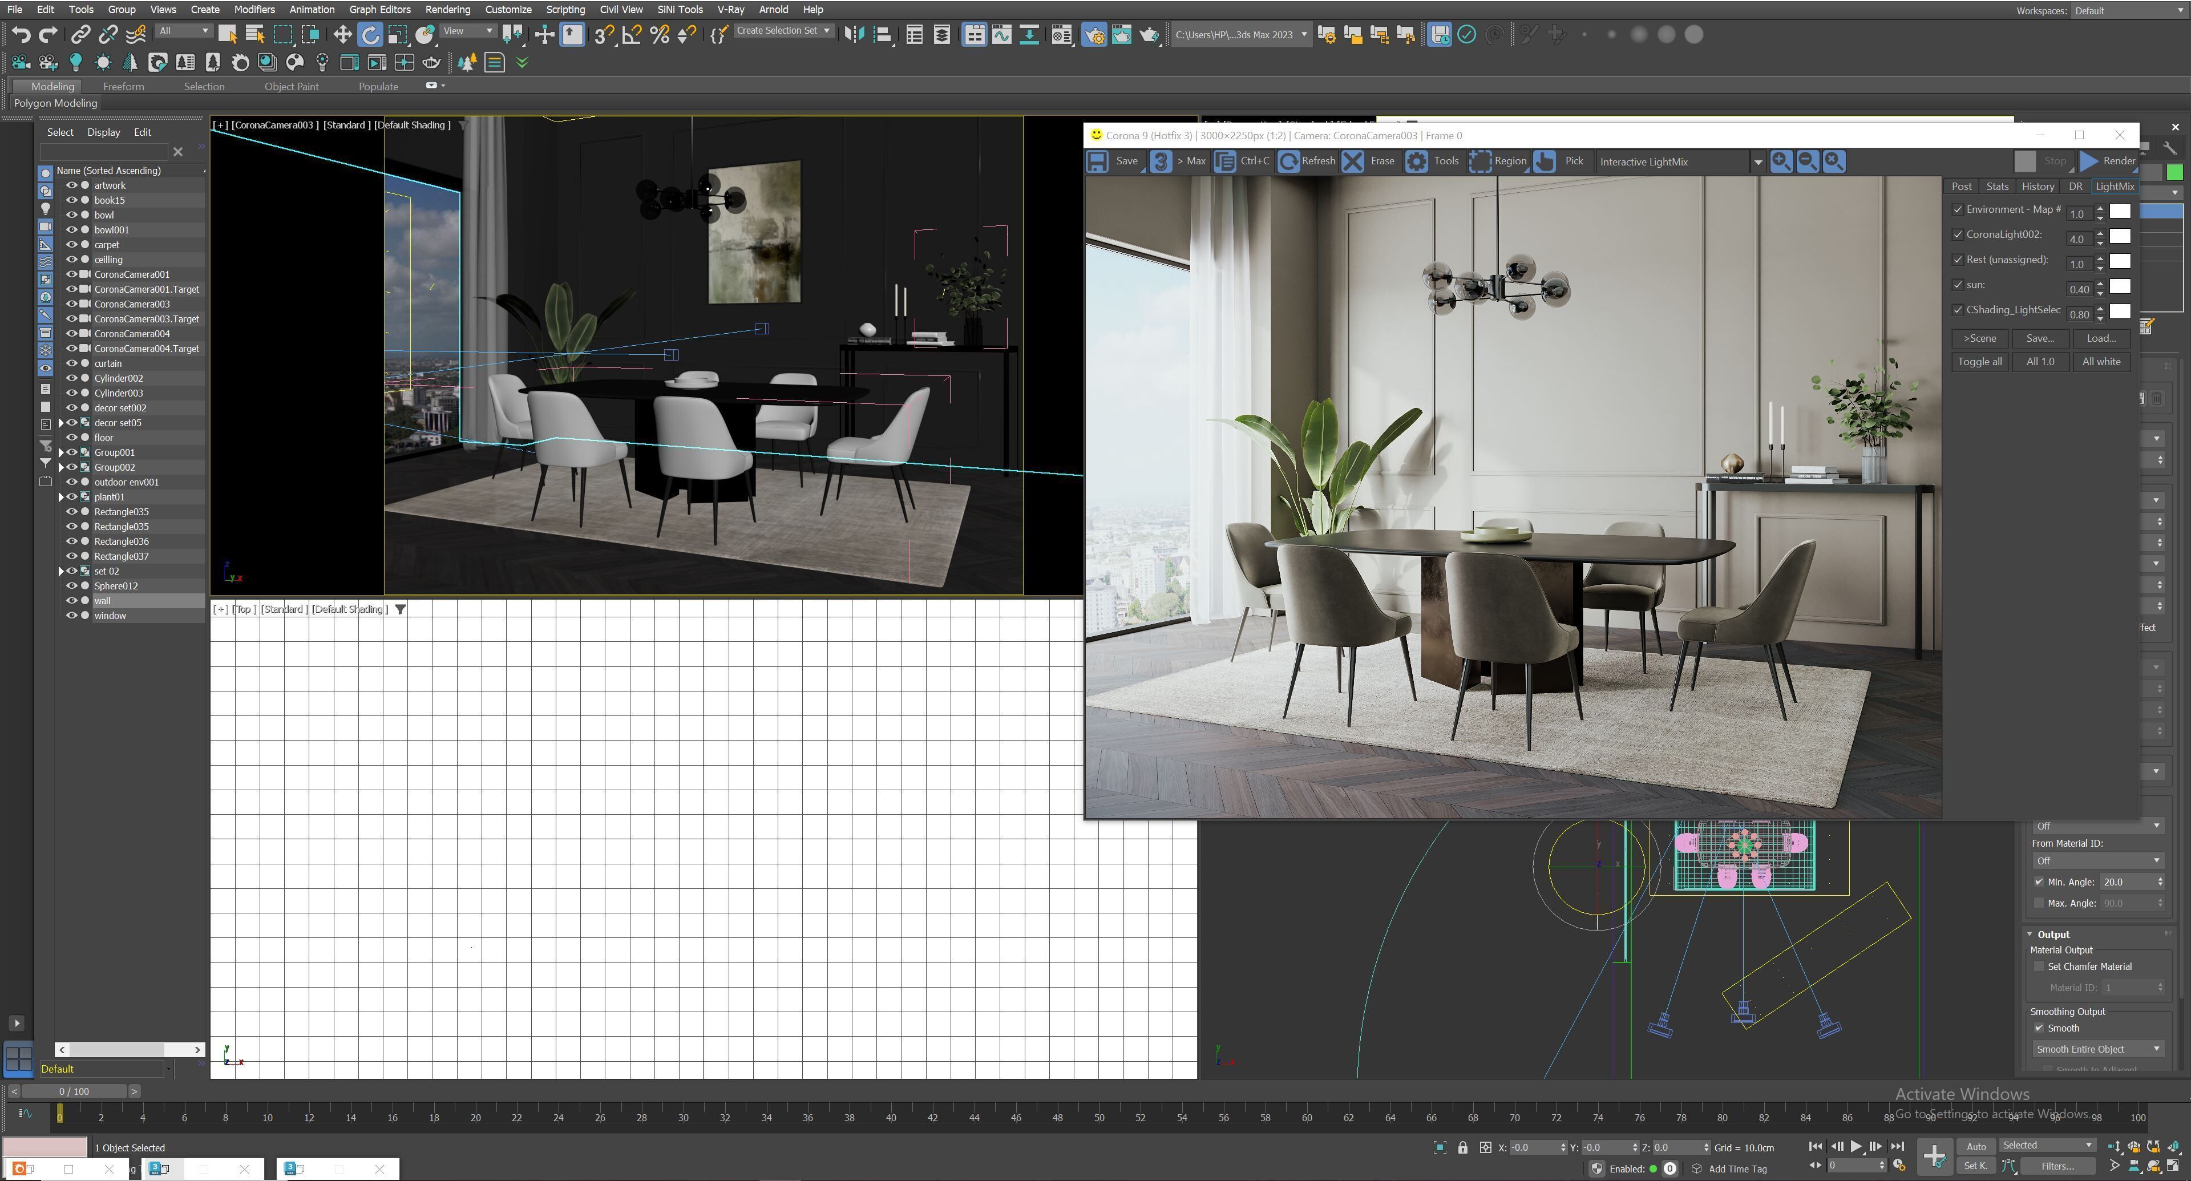
Task: Click the sun light color swatch
Action: [x=2120, y=286]
